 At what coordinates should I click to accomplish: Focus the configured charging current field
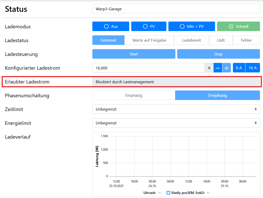coord(149,68)
